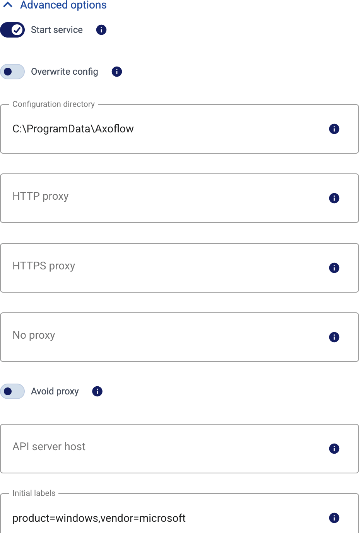Show info for Avoid proxy
The height and width of the screenshot is (533, 359).
click(97, 391)
